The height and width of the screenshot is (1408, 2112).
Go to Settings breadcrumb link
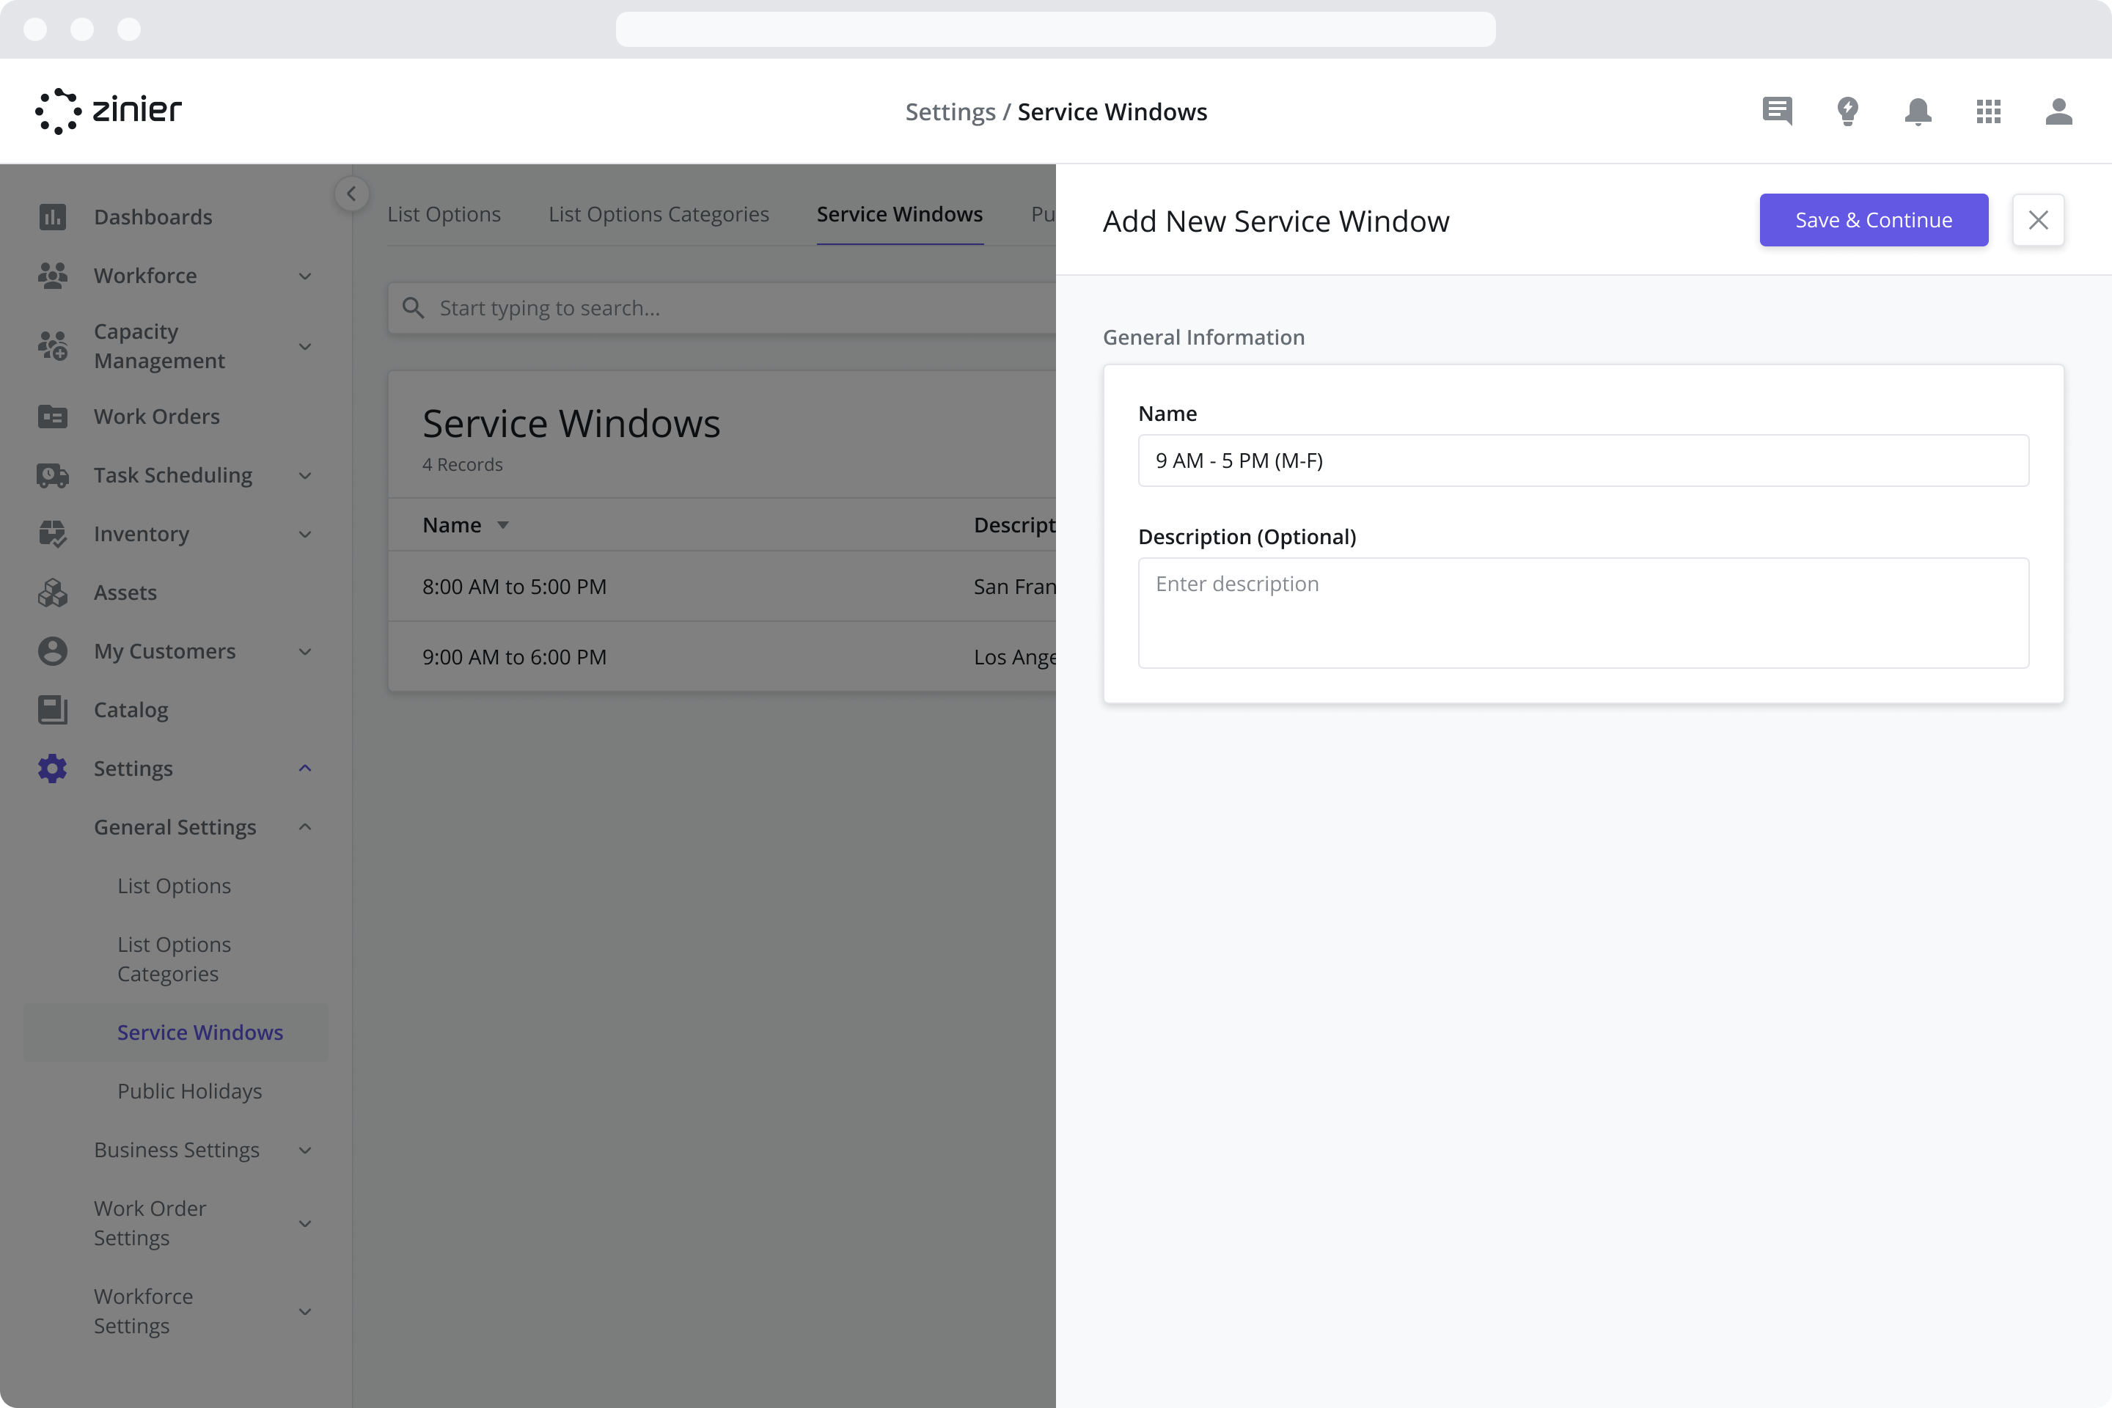[x=950, y=111]
